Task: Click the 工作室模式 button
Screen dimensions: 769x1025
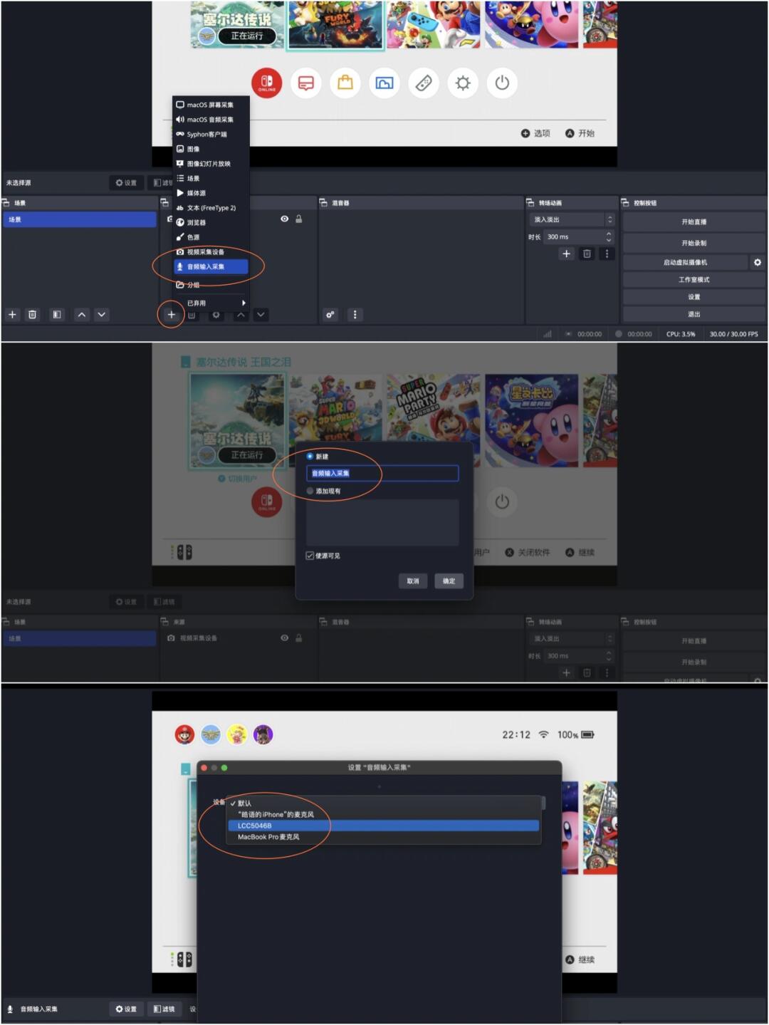Action: tap(694, 279)
